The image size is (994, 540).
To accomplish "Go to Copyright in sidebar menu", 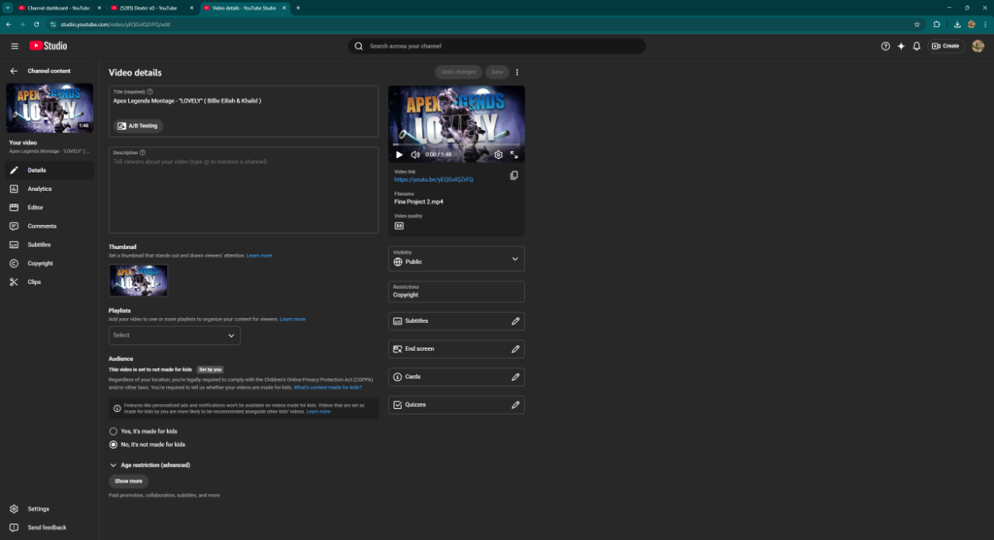I will (x=40, y=263).
